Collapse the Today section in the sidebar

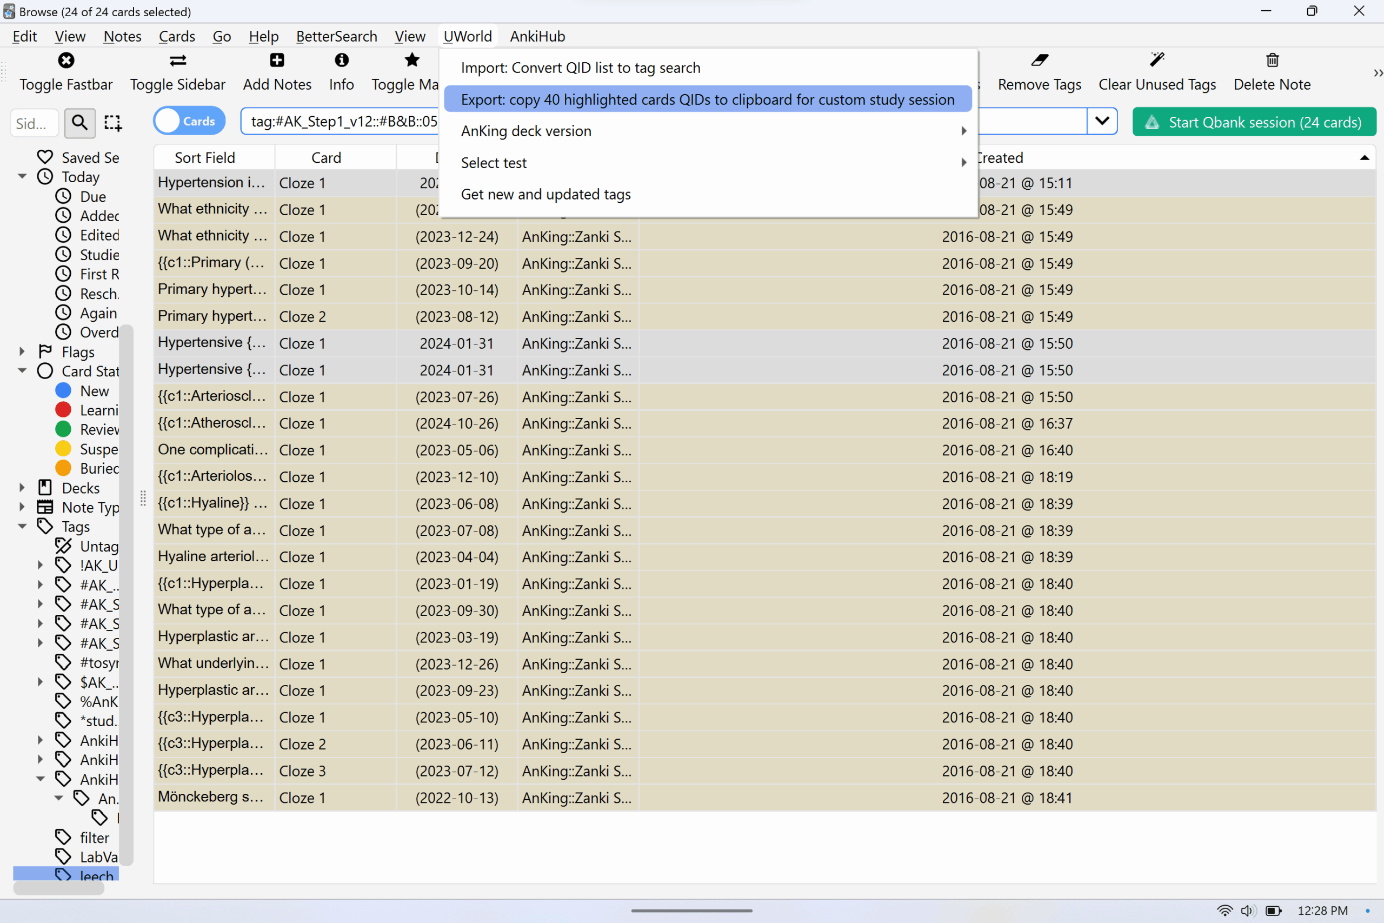pos(22,177)
